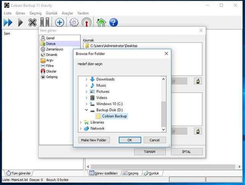Screen dimensions: 245x185
Task: Click the TAMAM button
Action: (150, 152)
